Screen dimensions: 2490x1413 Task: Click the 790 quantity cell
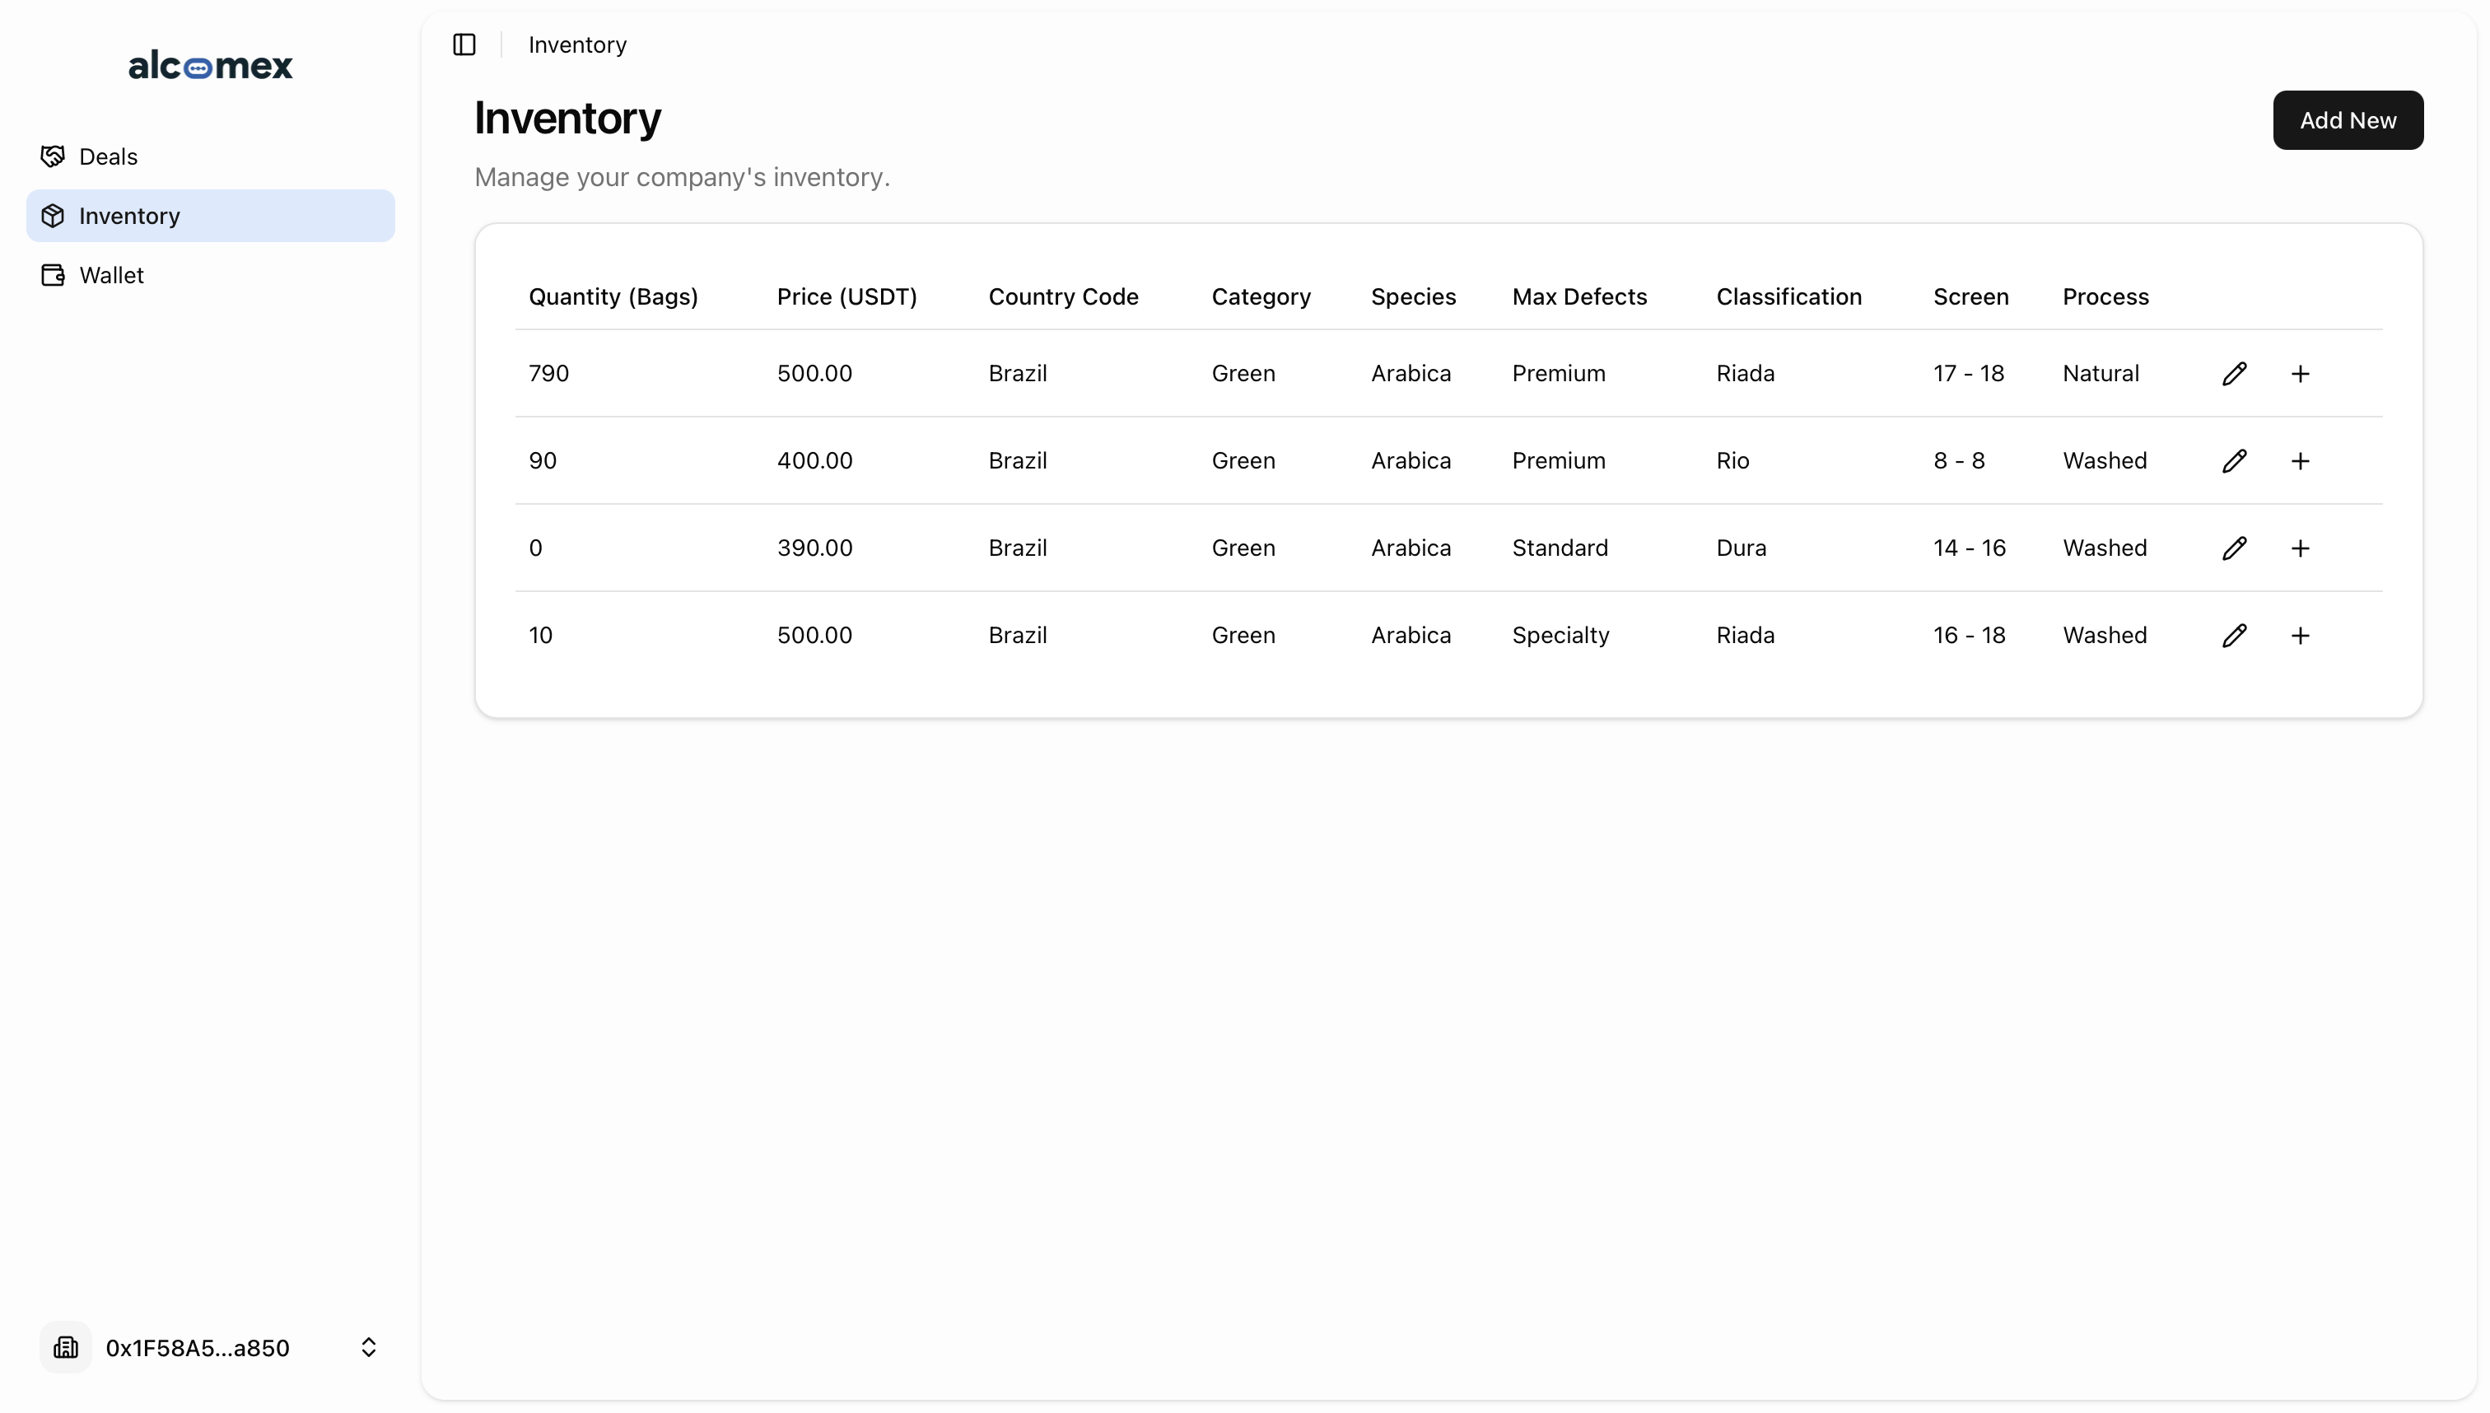548,374
